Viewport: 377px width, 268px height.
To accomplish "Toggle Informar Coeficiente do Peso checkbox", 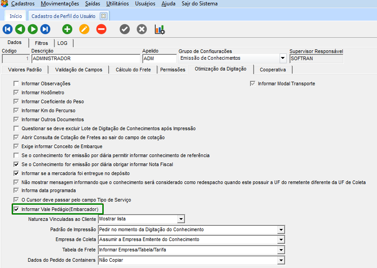I will [x=16, y=101].
